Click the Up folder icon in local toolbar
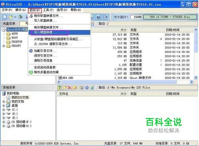 click(x=60, y=88)
